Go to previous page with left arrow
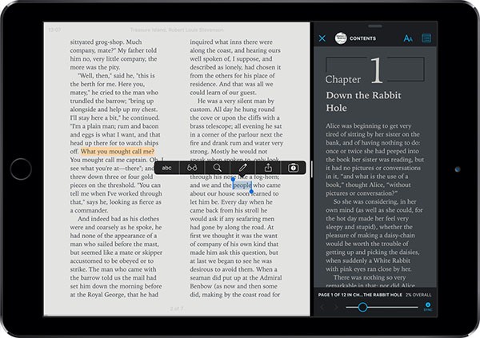Image resolution: width=480 pixels, height=338 pixels. pyautogui.click(x=322, y=307)
